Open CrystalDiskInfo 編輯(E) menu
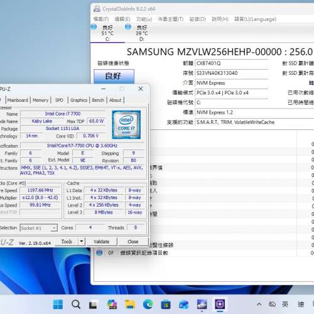 (122, 19)
